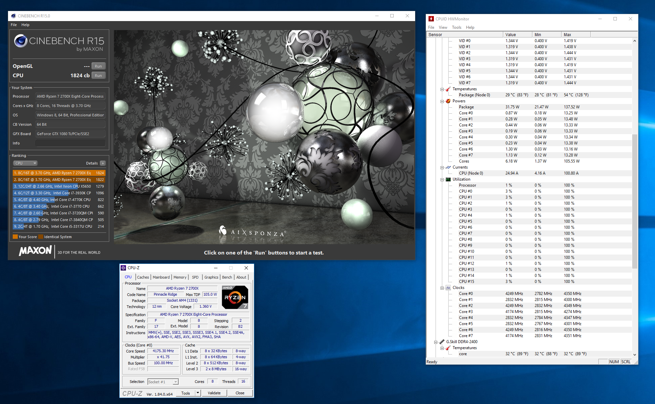This screenshot has width=655, height=404.
Task: Open the Tools menu in HWMonitor
Action: point(457,27)
